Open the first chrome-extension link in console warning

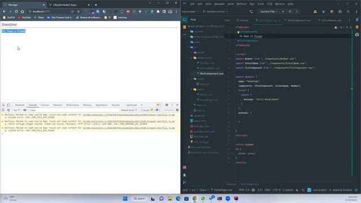tap(129, 114)
